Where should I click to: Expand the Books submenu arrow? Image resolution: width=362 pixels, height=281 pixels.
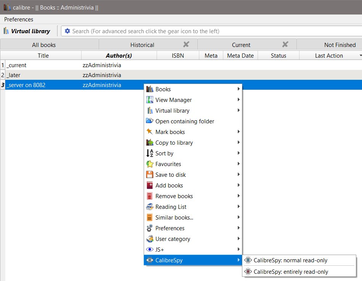[x=239, y=89]
